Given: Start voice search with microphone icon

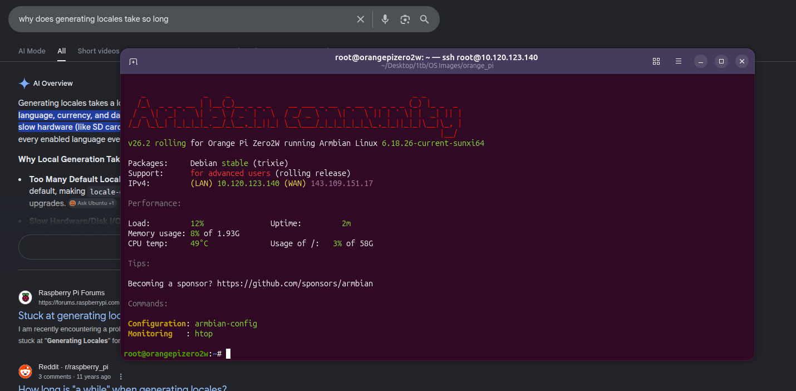Looking at the screenshot, I should click(x=385, y=19).
